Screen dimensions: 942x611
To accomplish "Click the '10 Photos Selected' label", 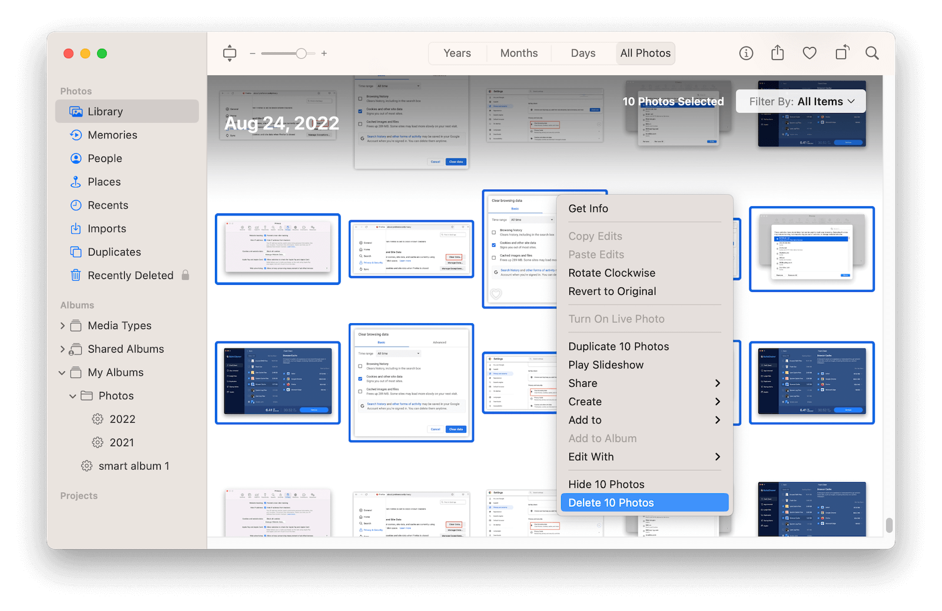I will point(674,102).
